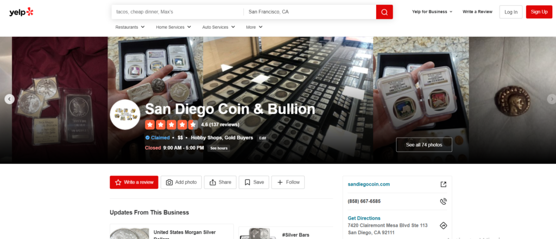Click the Share button

point(220,182)
